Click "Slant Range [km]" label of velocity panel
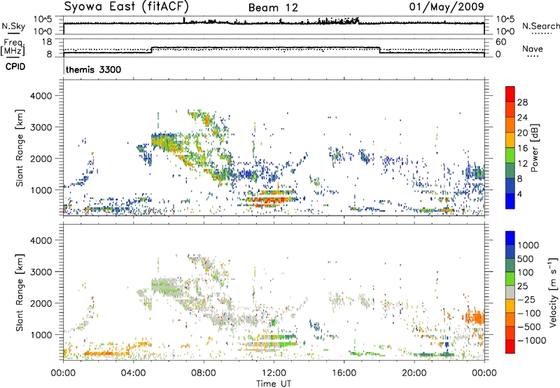The image size is (560, 388). point(20,292)
